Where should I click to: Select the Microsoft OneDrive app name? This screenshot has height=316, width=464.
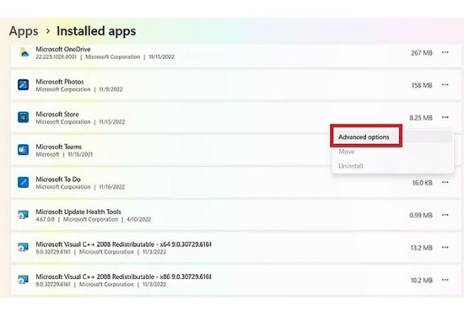[63, 49]
